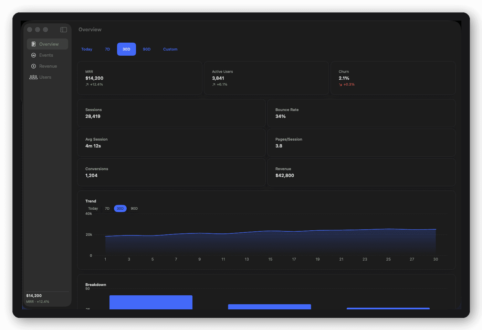
Task: Click the +6.1% Active Users change
Action: coord(222,85)
